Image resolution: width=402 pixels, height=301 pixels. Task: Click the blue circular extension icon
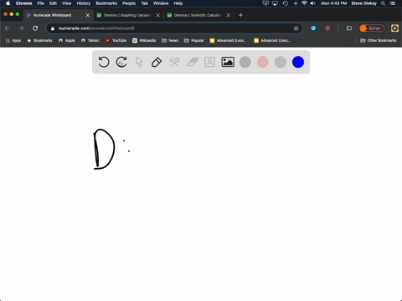313,28
